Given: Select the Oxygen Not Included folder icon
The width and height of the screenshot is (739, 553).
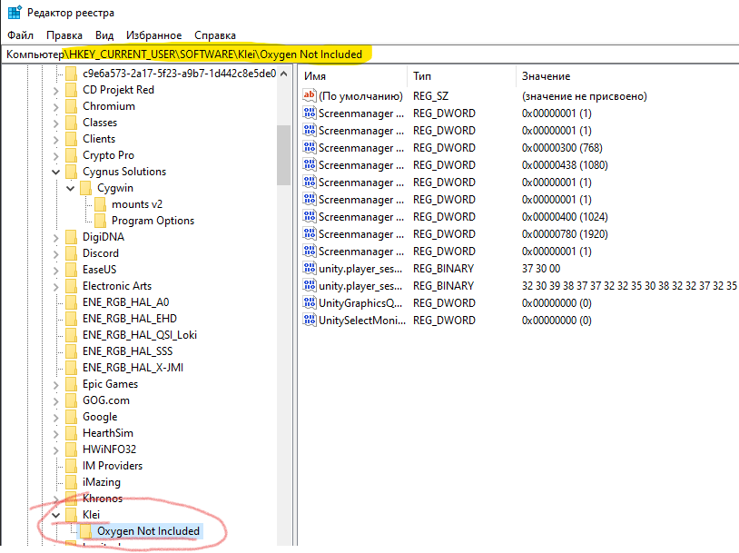Looking at the screenshot, I should click(x=85, y=531).
